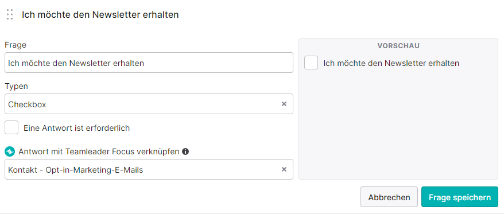The image size is (504, 214).
Task: Click the VORSCHAU heading
Action: click(x=398, y=46)
